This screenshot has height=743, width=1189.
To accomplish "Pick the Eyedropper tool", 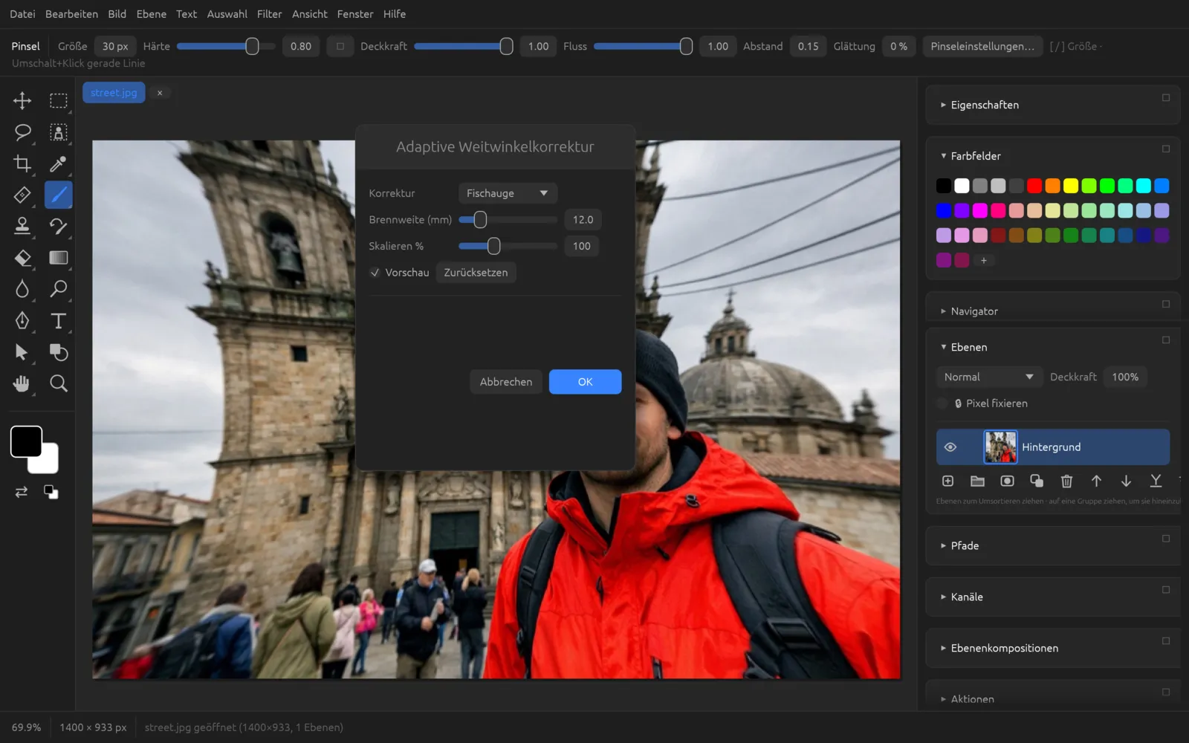I will (x=58, y=163).
